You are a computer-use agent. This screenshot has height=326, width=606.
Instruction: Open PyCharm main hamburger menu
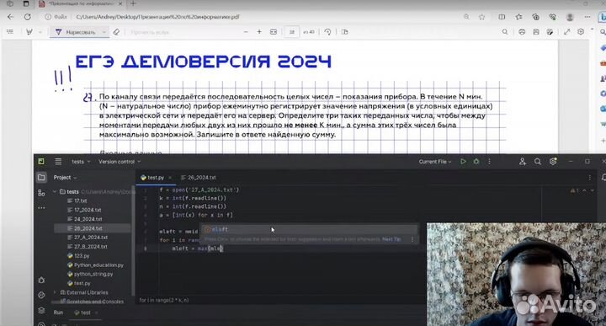(x=58, y=162)
